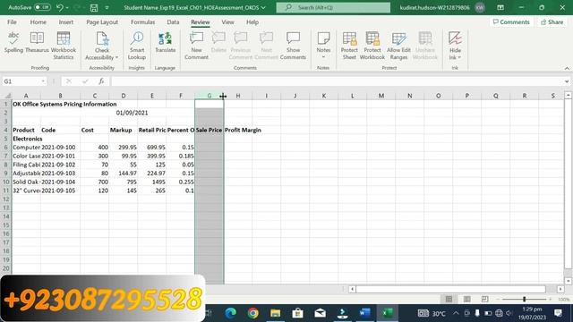The height and width of the screenshot is (322, 573).
Task: Click the Translate tool
Action: 165,42
